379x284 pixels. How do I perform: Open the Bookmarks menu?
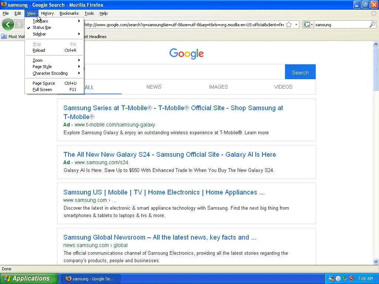[x=69, y=13]
